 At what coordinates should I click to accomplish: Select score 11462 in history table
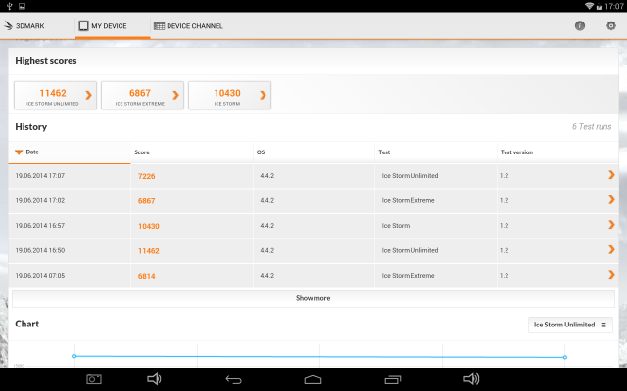coord(149,251)
